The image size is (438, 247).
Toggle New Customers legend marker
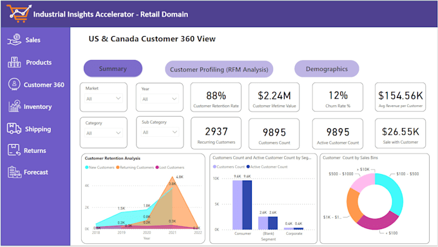86,167
